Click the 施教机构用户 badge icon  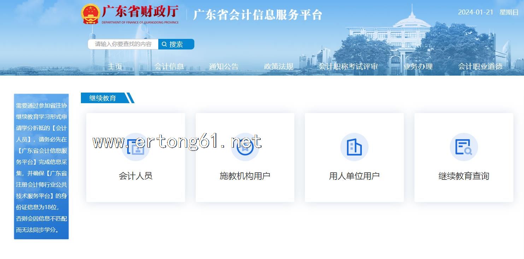point(245,147)
